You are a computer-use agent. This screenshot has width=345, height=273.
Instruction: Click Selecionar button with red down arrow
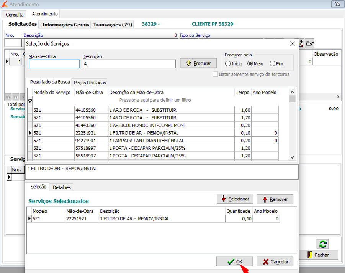click(235, 199)
